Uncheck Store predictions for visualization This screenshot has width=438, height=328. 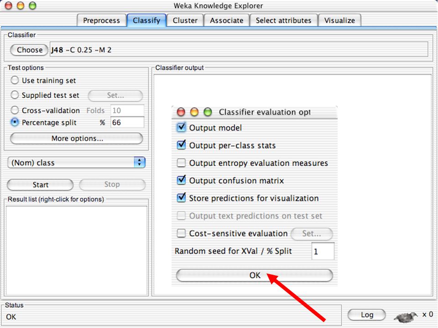point(181,198)
